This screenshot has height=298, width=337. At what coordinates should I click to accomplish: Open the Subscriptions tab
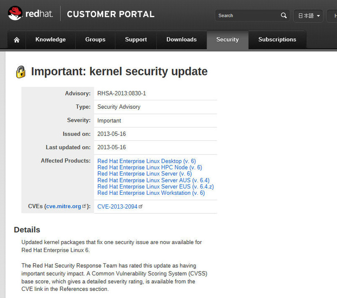tap(277, 40)
